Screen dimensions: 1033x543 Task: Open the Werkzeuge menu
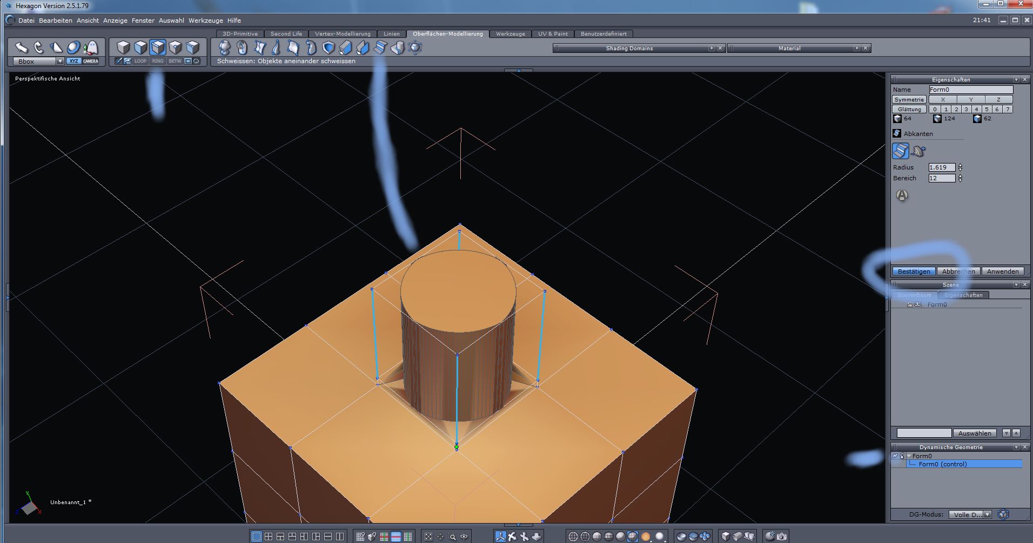click(206, 21)
